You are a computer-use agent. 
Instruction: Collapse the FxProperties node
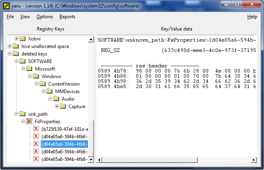pos(23,122)
